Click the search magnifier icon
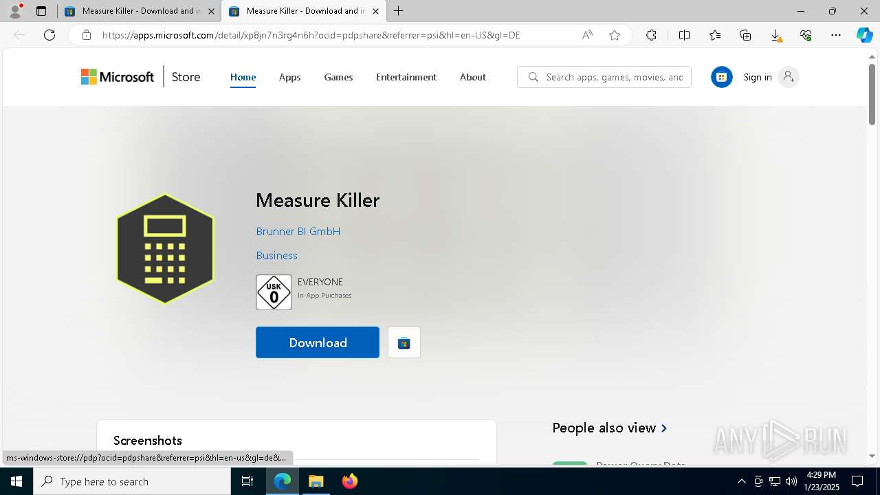Viewport: 880px width, 495px height. tap(533, 77)
